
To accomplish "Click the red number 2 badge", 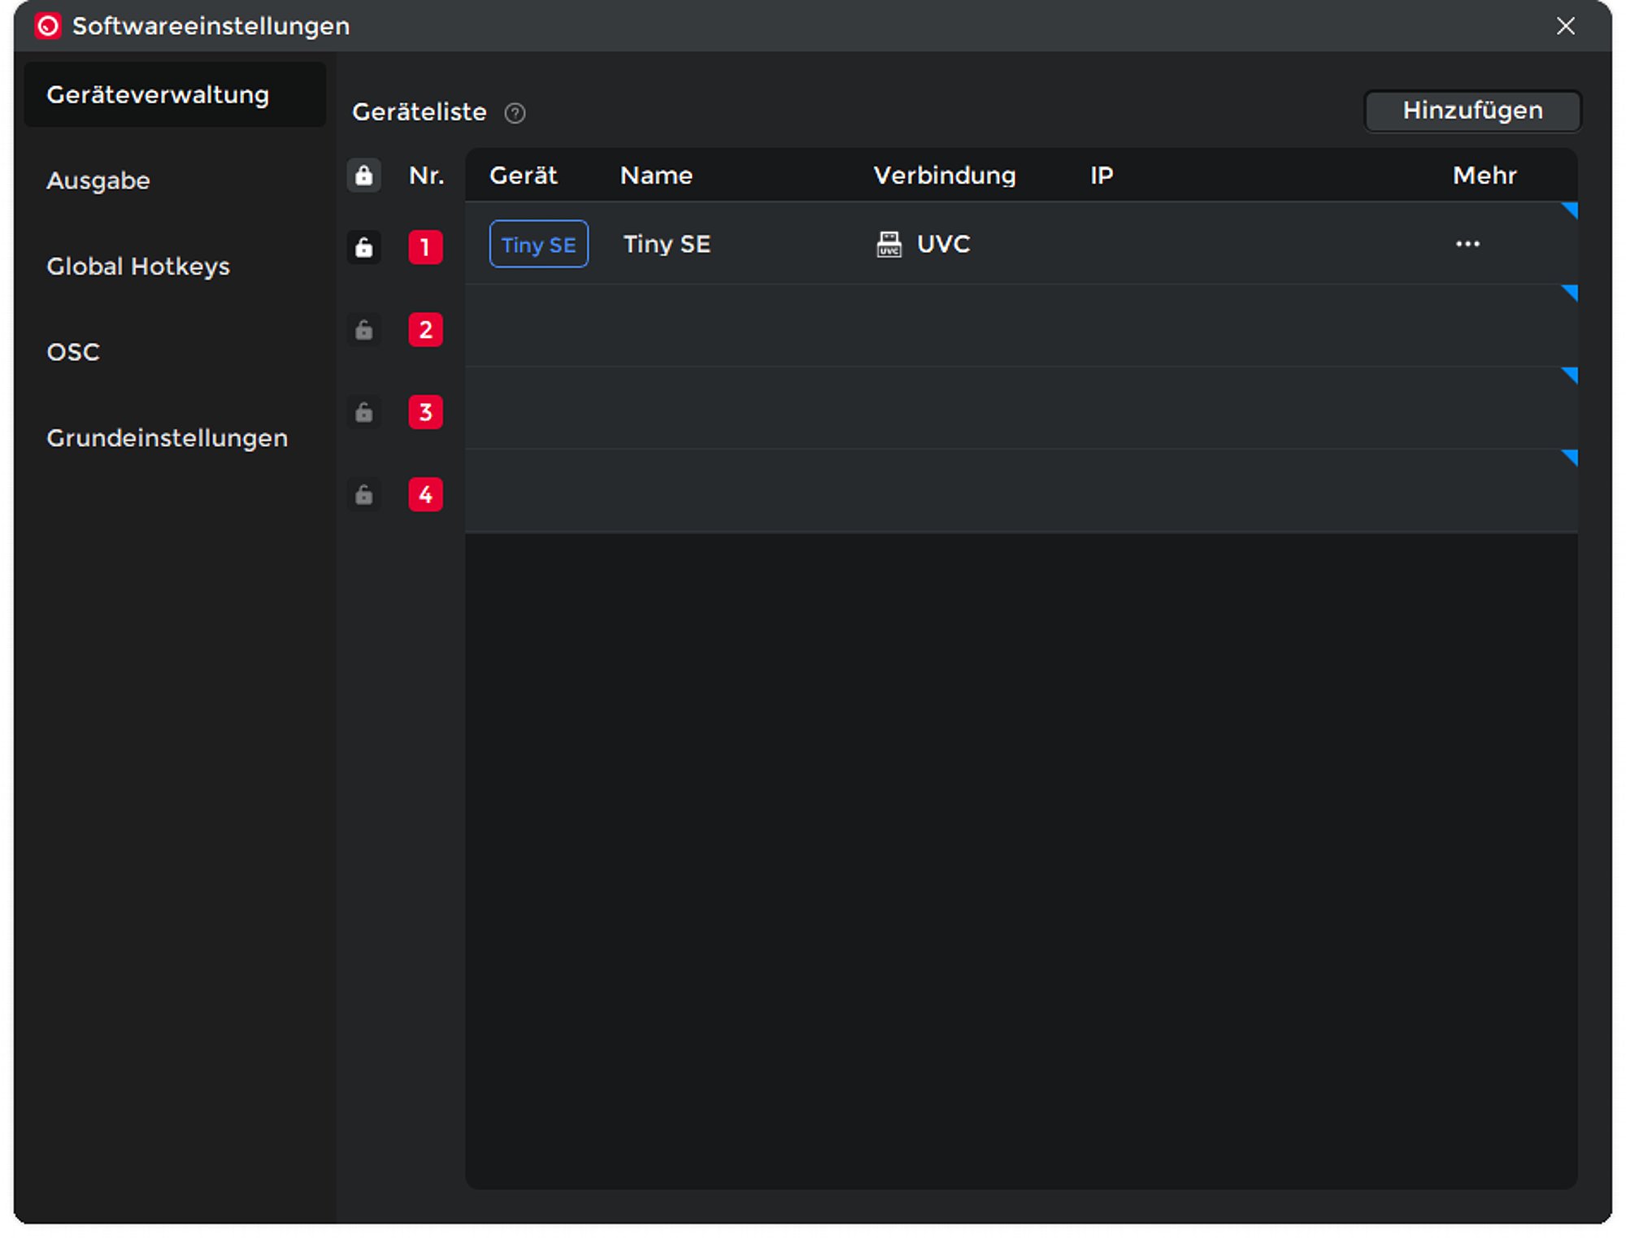I will click(425, 330).
